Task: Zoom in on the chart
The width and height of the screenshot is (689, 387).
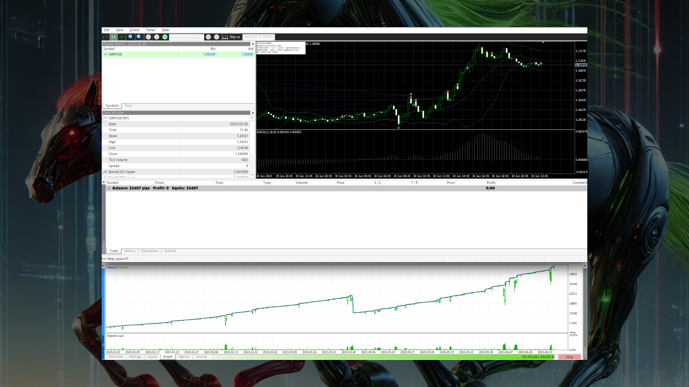Action: 131,37
